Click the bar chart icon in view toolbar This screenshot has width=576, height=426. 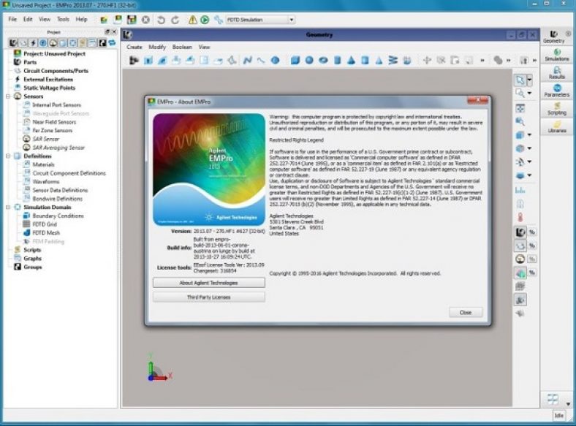coord(520,190)
